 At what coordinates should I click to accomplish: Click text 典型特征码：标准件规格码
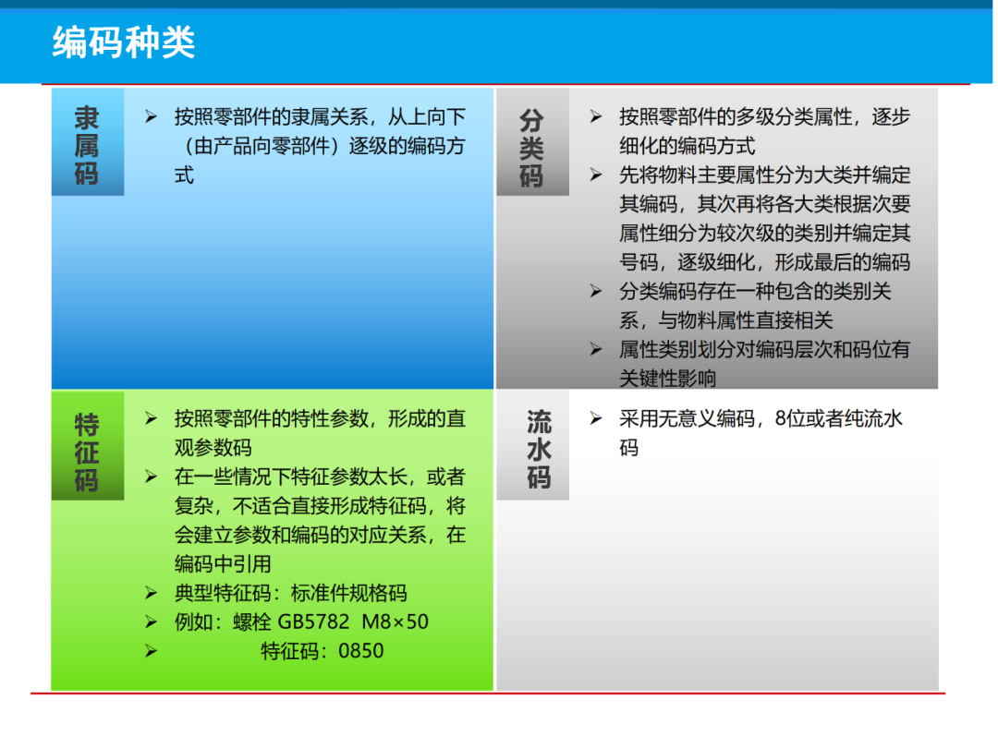coord(291,594)
